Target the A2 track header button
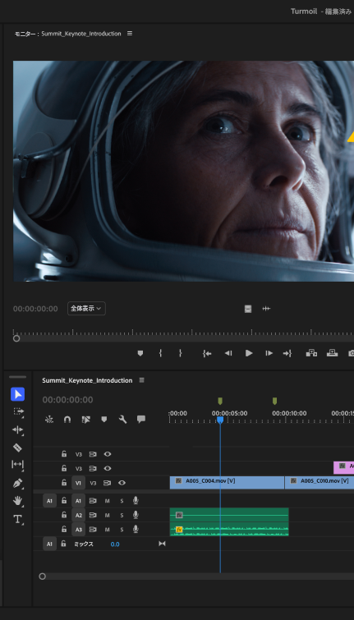This screenshot has height=620, width=354. pos(78,515)
